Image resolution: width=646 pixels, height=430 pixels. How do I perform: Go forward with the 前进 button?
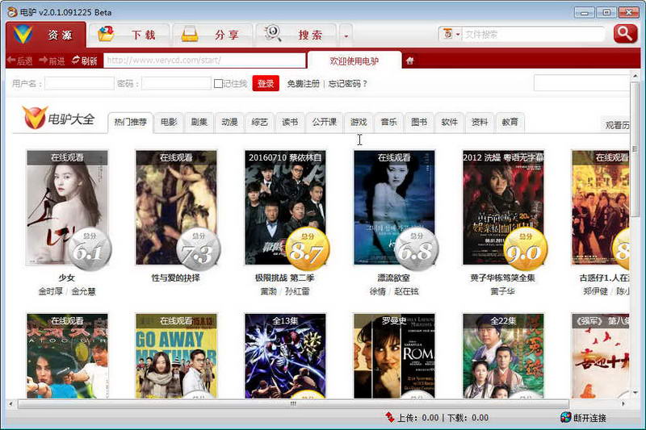pyautogui.click(x=52, y=61)
